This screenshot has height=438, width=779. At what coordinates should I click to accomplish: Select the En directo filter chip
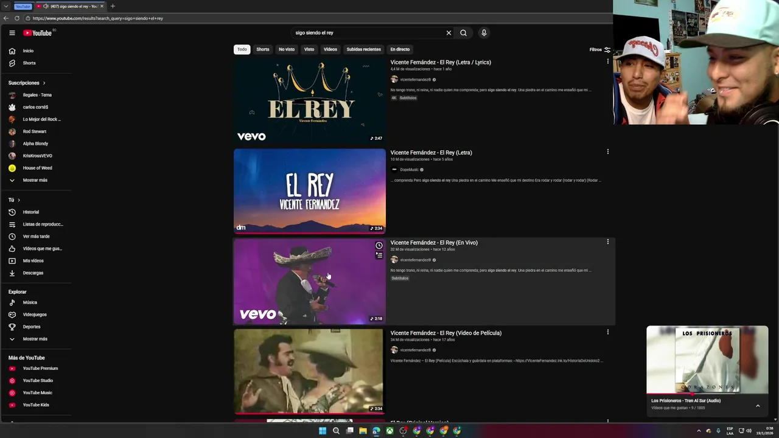(x=400, y=49)
